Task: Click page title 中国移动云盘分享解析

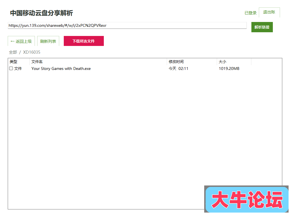Action: pos(41,13)
